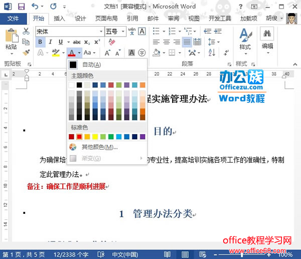This screenshot has height=259, width=301.
Task: Click the Sort A-Z icon
Action: pos(212,53)
